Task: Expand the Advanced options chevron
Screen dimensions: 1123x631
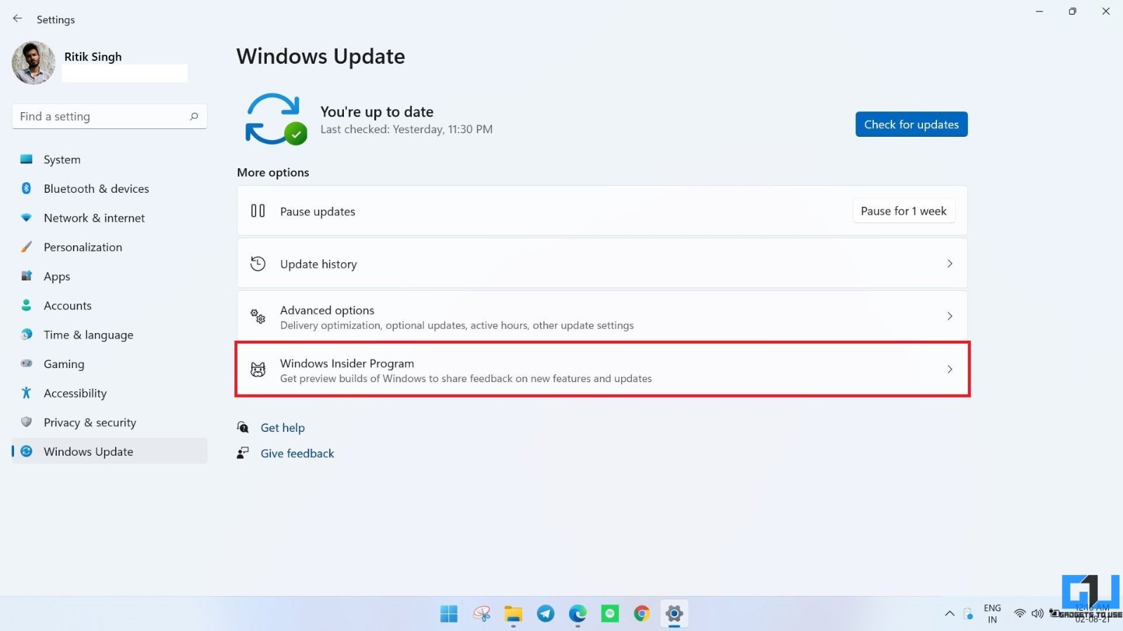Action: tap(950, 316)
